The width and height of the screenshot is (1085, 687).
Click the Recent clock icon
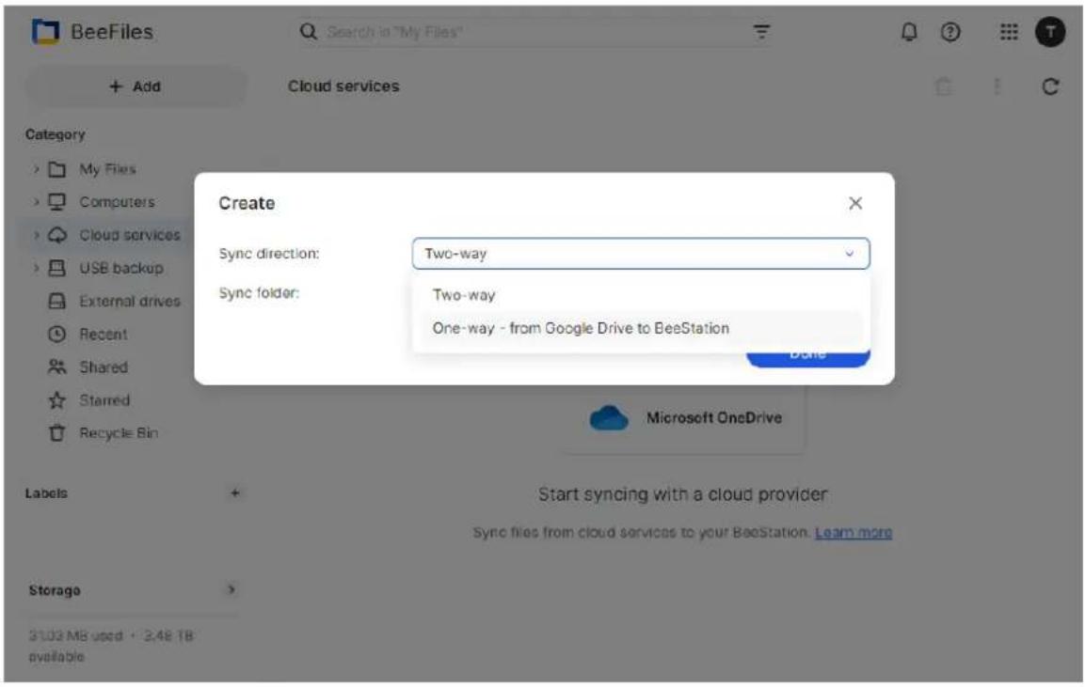click(56, 335)
